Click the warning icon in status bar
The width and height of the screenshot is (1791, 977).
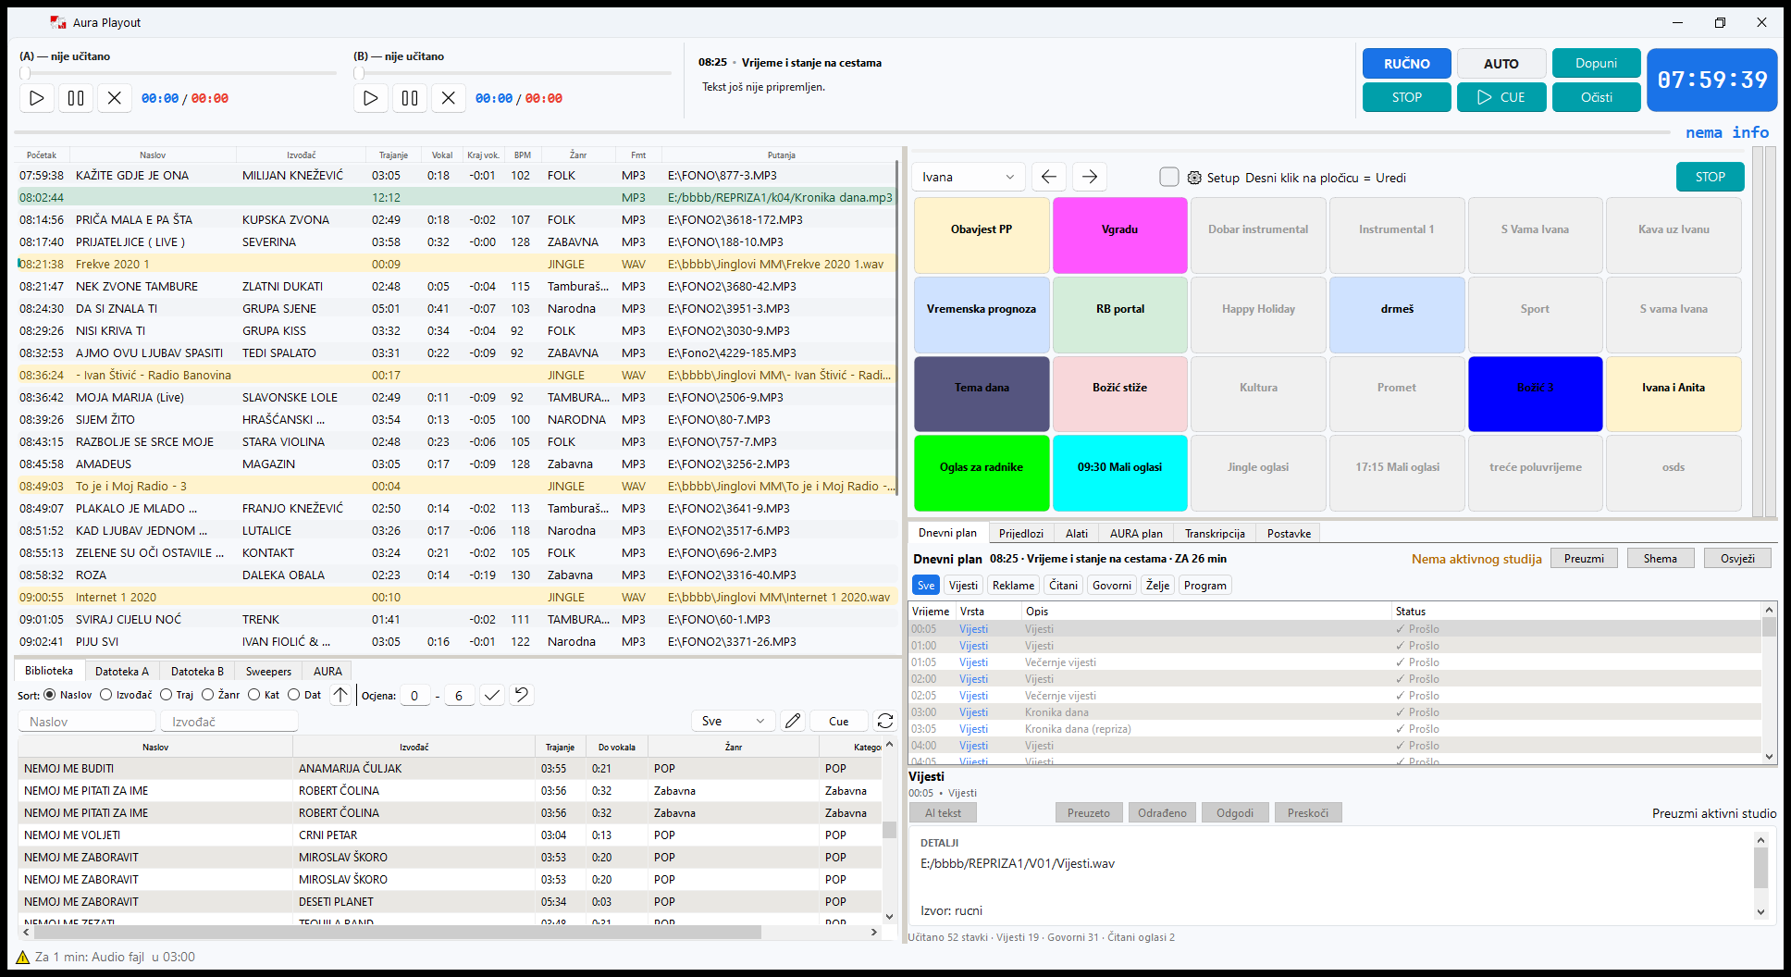(23, 958)
